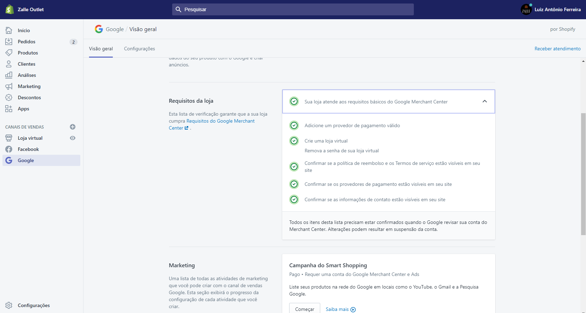
Task: Click the Shopify logo icon
Action: pyautogui.click(x=9, y=9)
